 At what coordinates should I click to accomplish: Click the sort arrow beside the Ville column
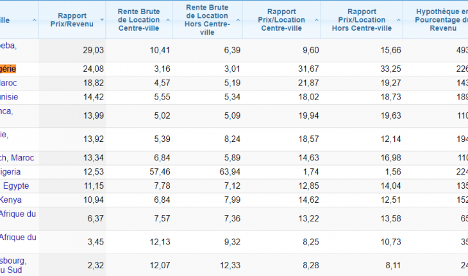pos(35,21)
